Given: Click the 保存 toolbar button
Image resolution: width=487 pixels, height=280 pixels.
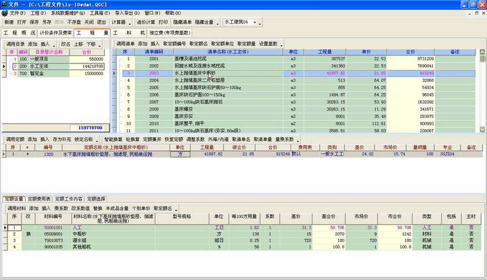Looking at the screenshot, I should (x=34, y=22).
